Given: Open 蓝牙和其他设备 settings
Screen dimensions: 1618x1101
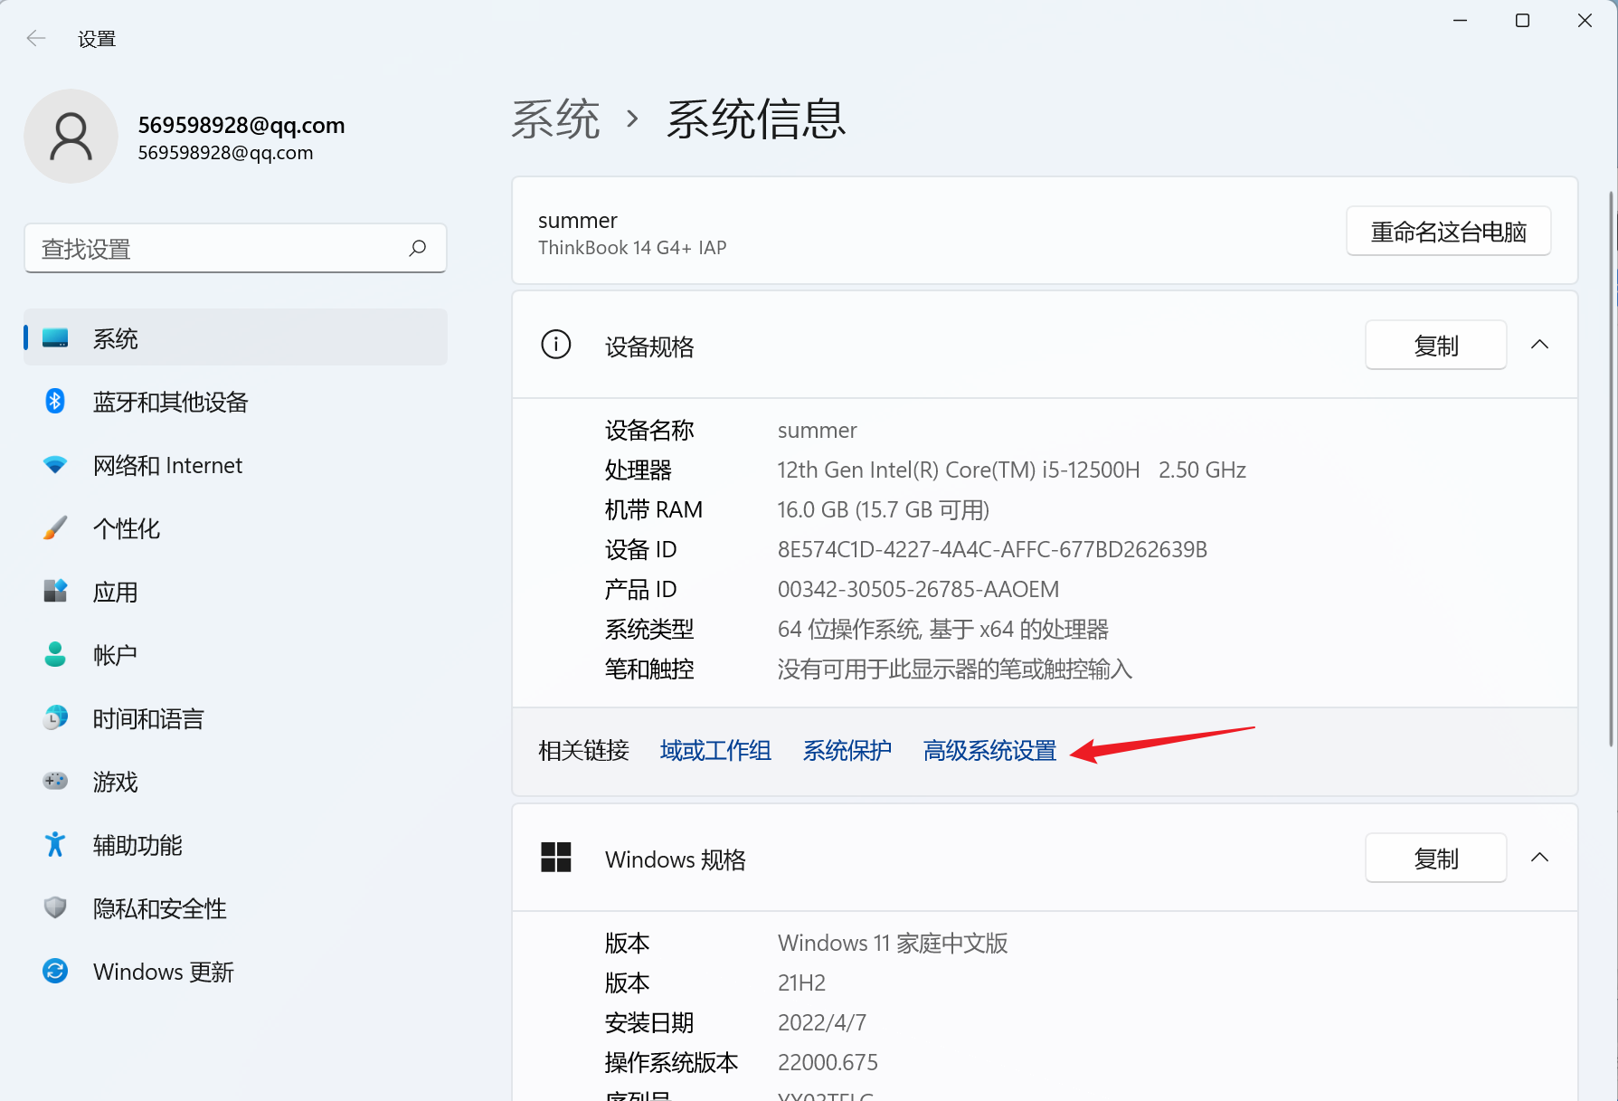Looking at the screenshot, I should tap(235, 401).
